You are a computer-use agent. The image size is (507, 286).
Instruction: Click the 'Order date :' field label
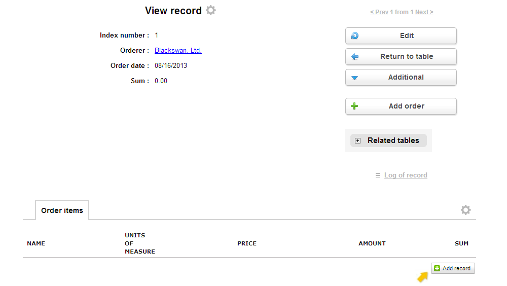[x=130, y=66]
